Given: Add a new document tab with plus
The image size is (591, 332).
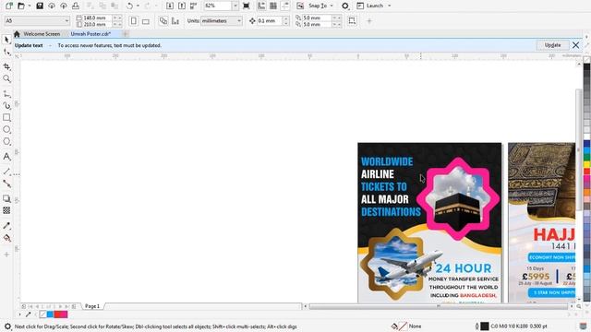Looking at the screenshot, I should [126, 34].
